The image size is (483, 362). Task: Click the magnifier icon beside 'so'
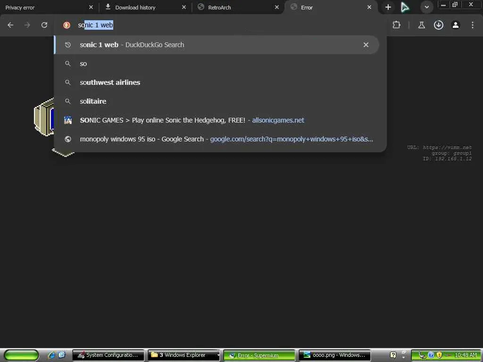tap(68, 64)
